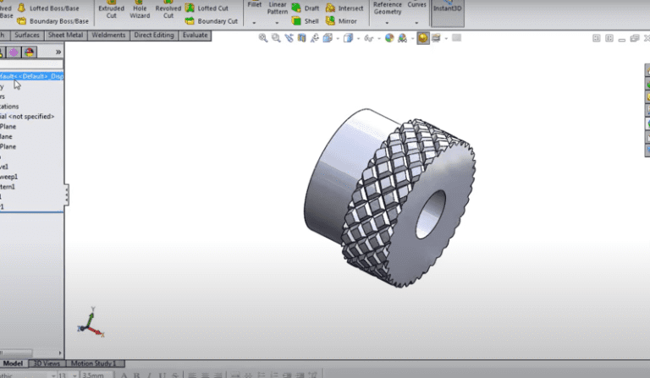Click the DisplayManager appearance sphere tab

(x=30, y=52)
